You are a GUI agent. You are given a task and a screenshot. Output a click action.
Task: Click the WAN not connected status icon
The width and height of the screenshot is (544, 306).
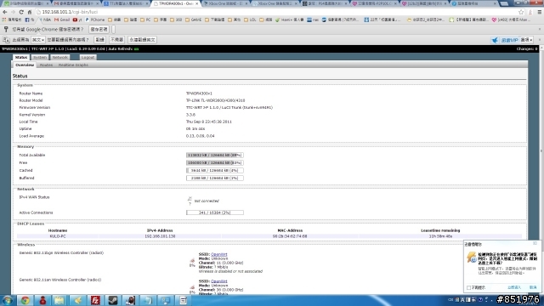pyautogui.click(x=190, y=200)
